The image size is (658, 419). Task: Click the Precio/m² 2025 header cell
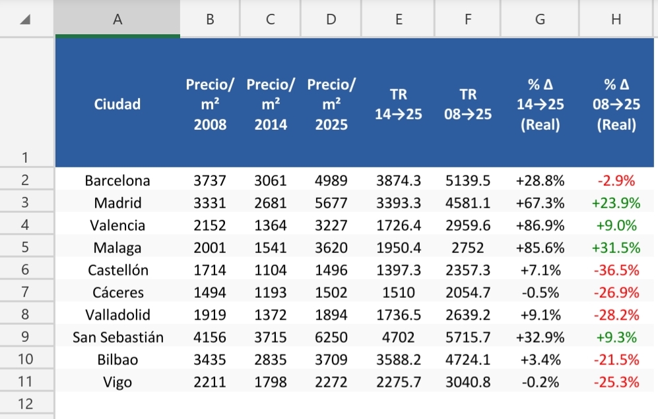tap(331, 104)
